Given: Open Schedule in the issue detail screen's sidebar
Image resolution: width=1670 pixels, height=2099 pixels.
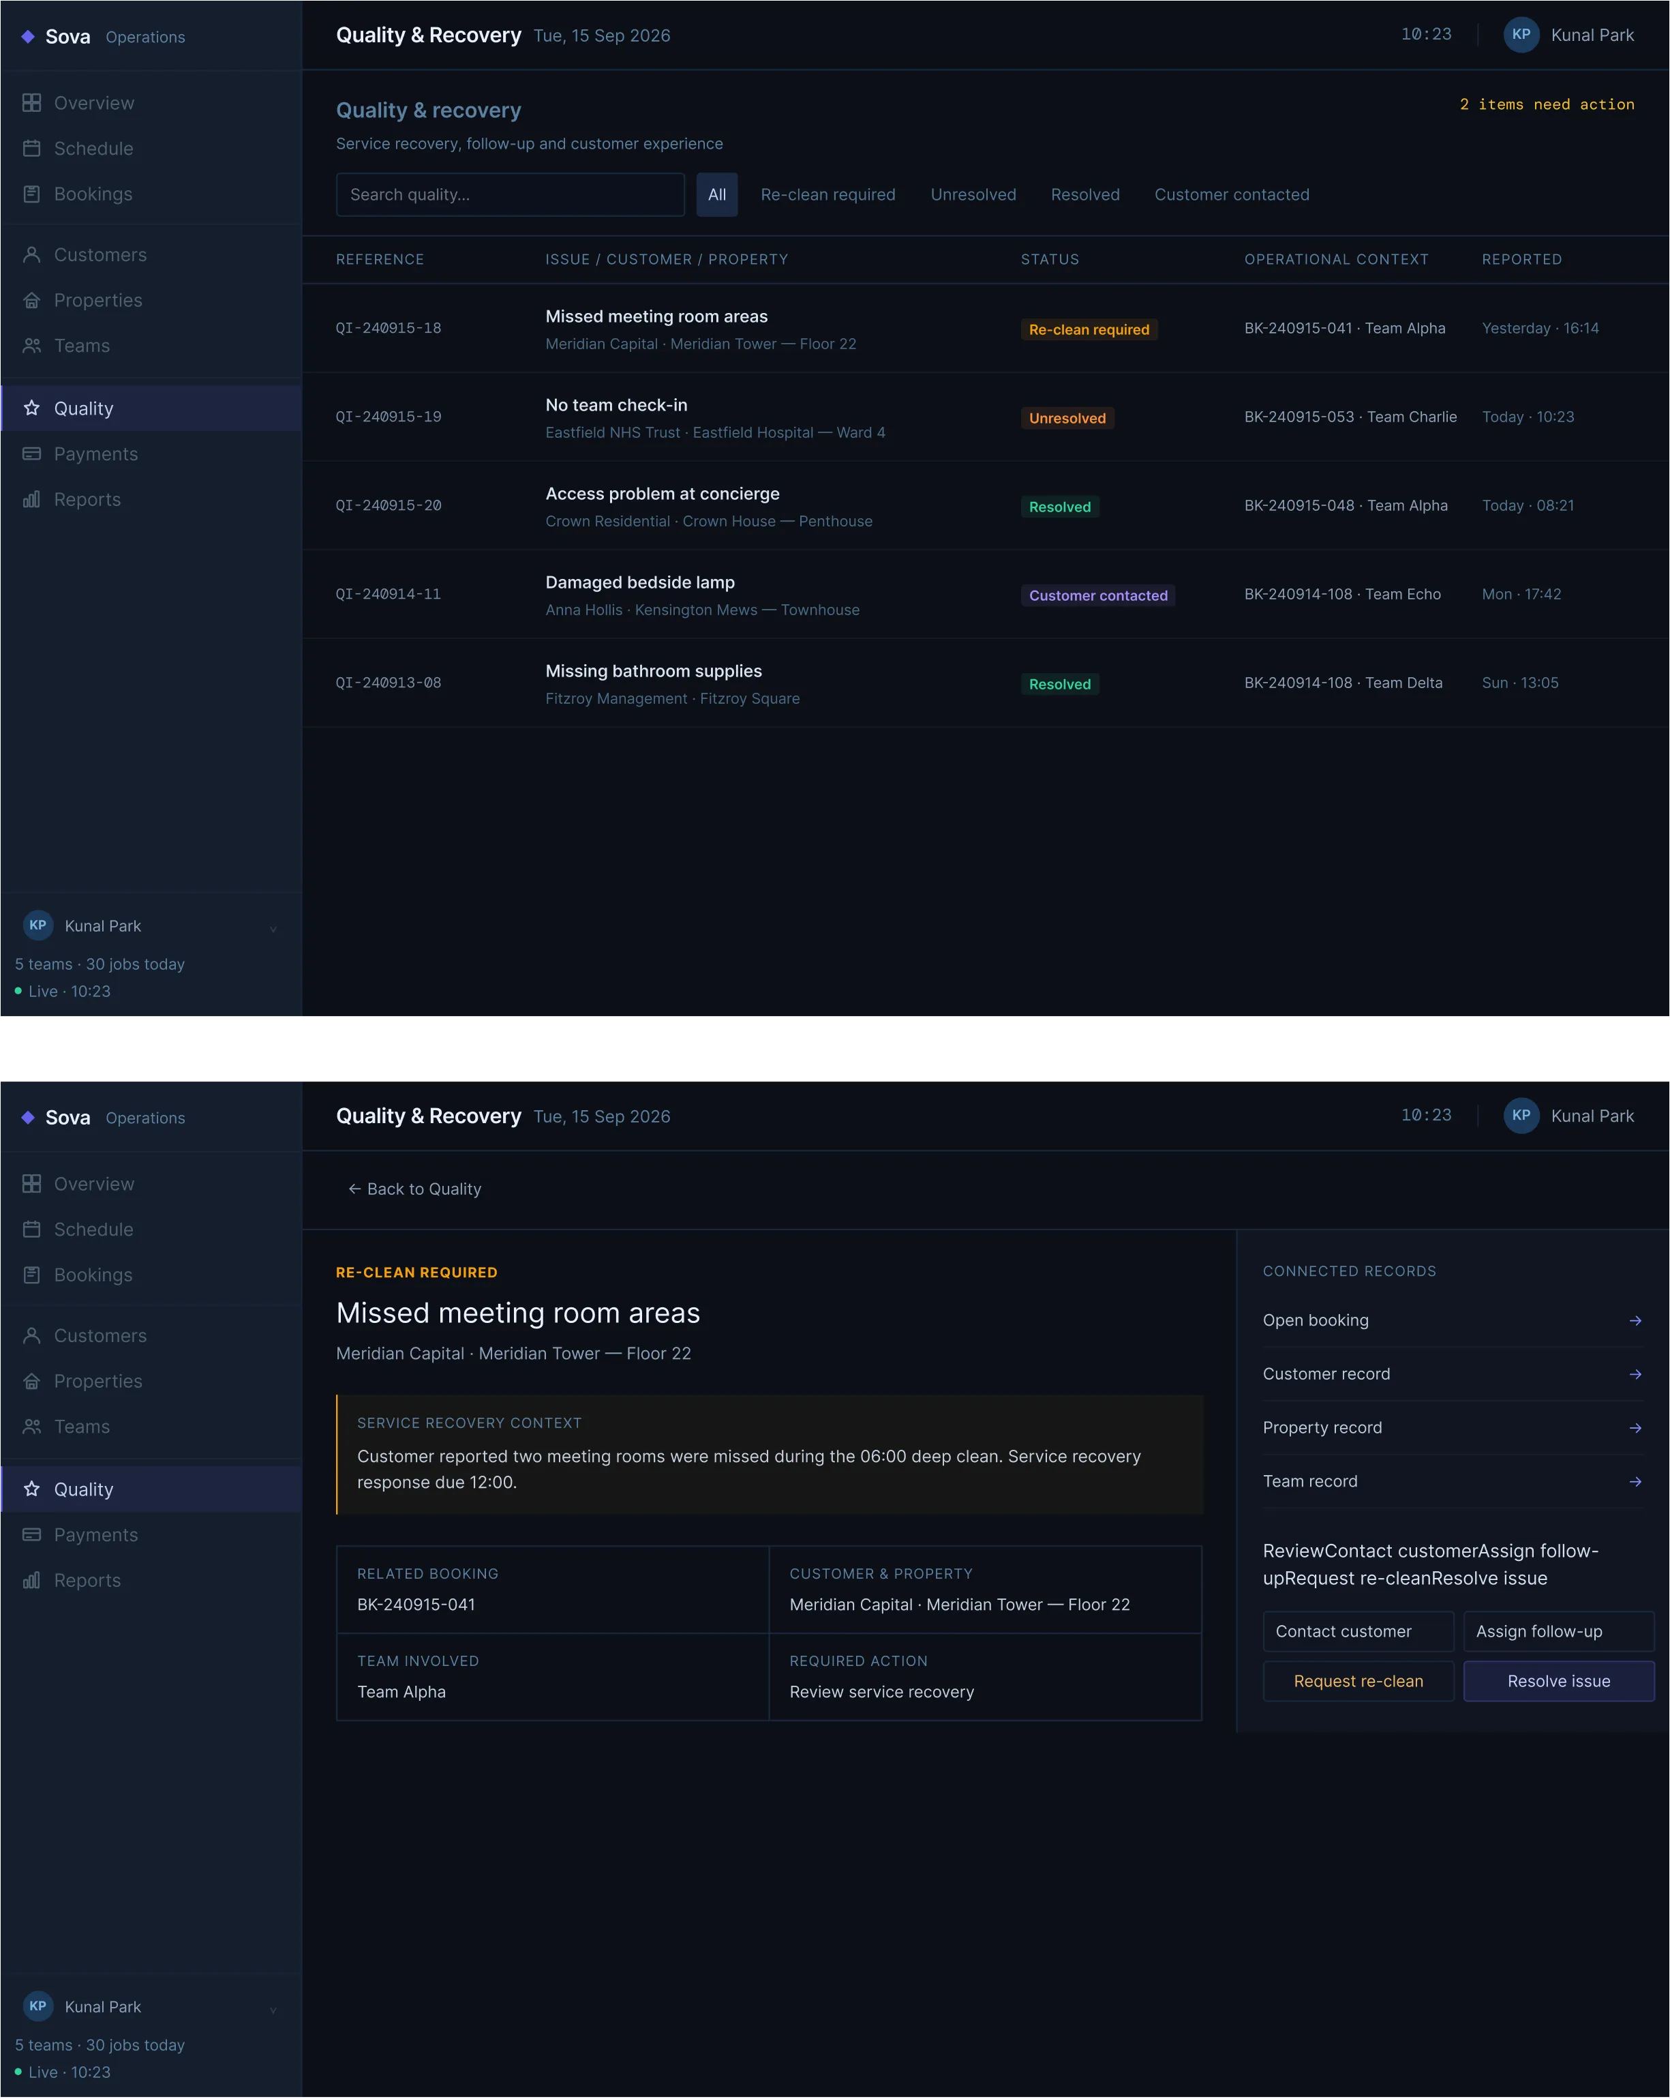Looking at the screenshot, I should tap(151, 1230).
